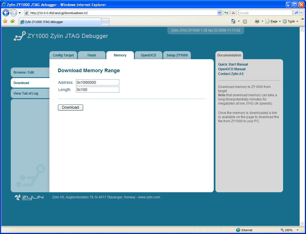
Task: Click the Address input field
Action: (97, 82)
